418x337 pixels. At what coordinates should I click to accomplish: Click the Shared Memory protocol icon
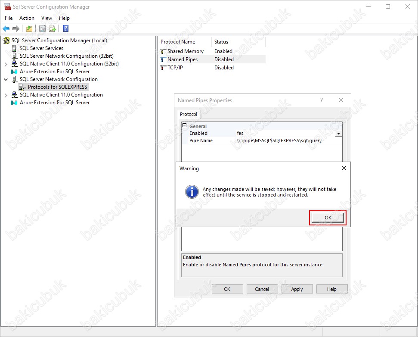(163, 51)
